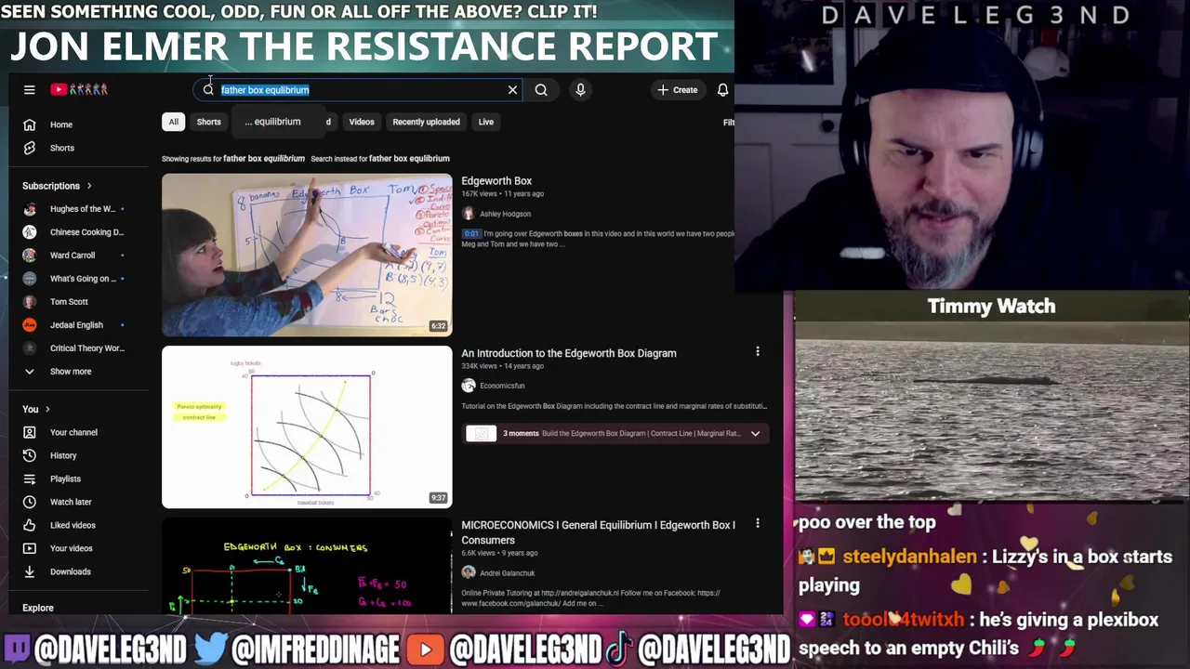The height and width of the screenshot is (669, 1190).
Task: Click the Explore heading in the sidebar
Action: (x=38, y=608)
